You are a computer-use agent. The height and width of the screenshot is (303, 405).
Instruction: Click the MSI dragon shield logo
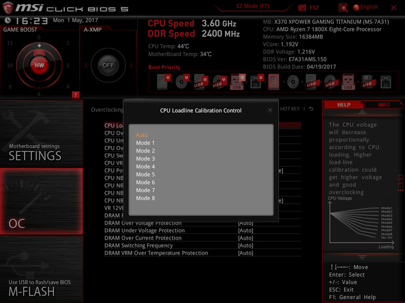click(8, 8)
